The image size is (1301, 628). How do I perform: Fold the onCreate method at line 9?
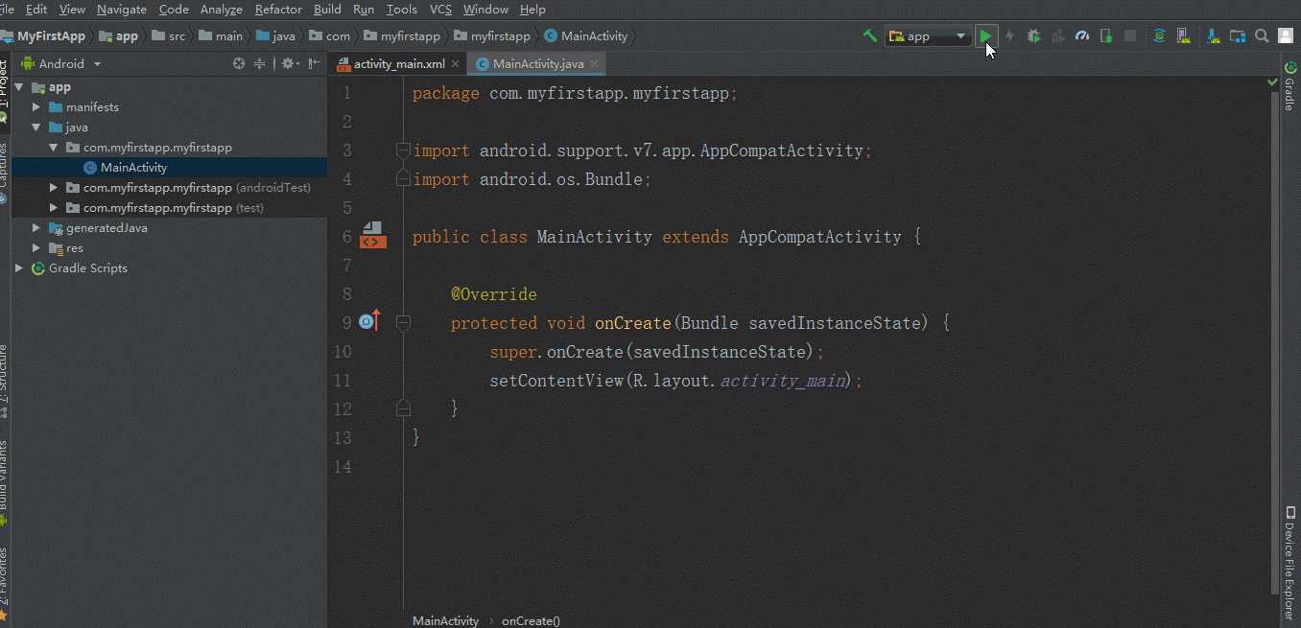tap(403, 323)
